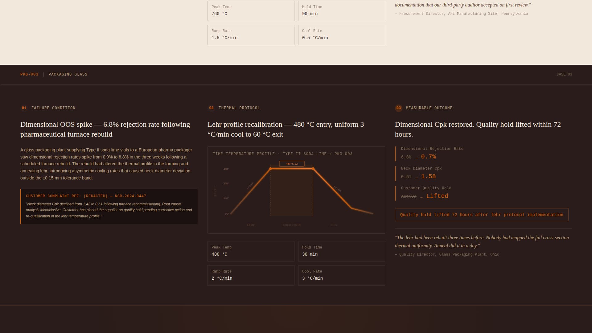Image resolution: width=592 pixels, height=333 pixels.
Task: Expand the Peak Temp 480 °C card
Action: (251, 251)
